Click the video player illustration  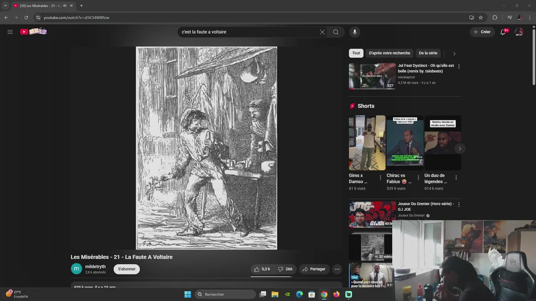point(206,148)
